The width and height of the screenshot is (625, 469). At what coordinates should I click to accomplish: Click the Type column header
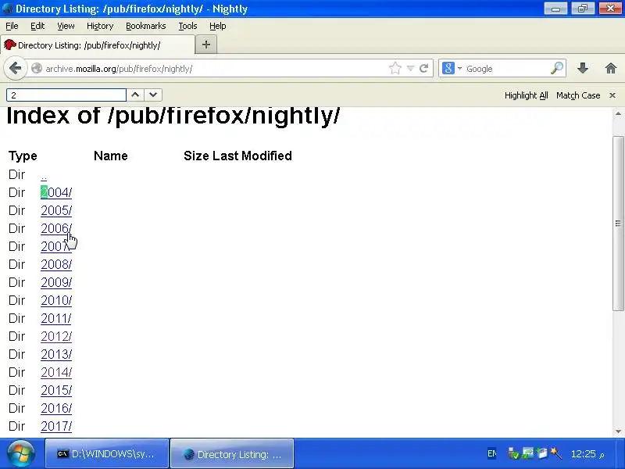(x=23, y=156)
